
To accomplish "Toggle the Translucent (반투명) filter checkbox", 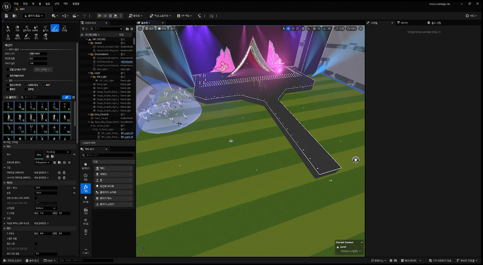I will pyautogui.click(x=26, y=89).
